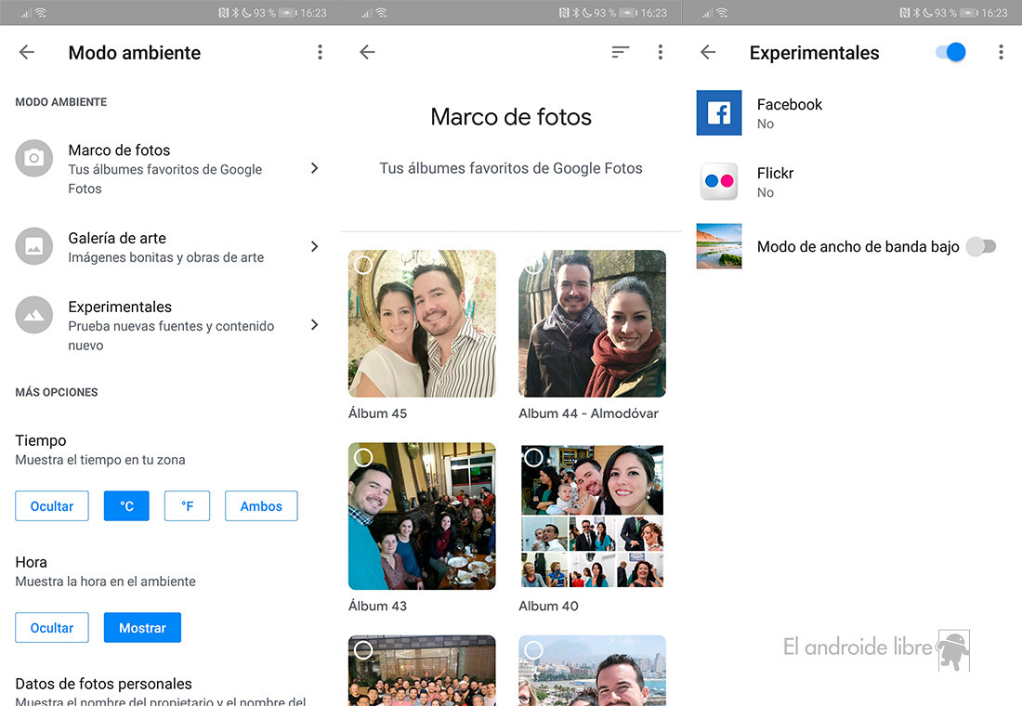Tap the Marco de fotos camera icon
The height and width of the screenshot is (706, 1022).
(34, 159)
